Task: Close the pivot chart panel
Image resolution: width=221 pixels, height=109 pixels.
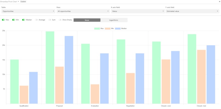Action: 219,2
